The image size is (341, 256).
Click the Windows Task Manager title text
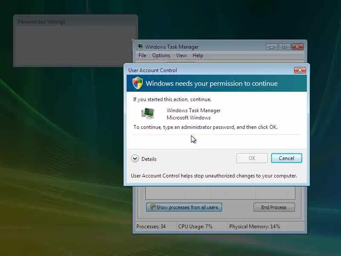pos(172,47)
